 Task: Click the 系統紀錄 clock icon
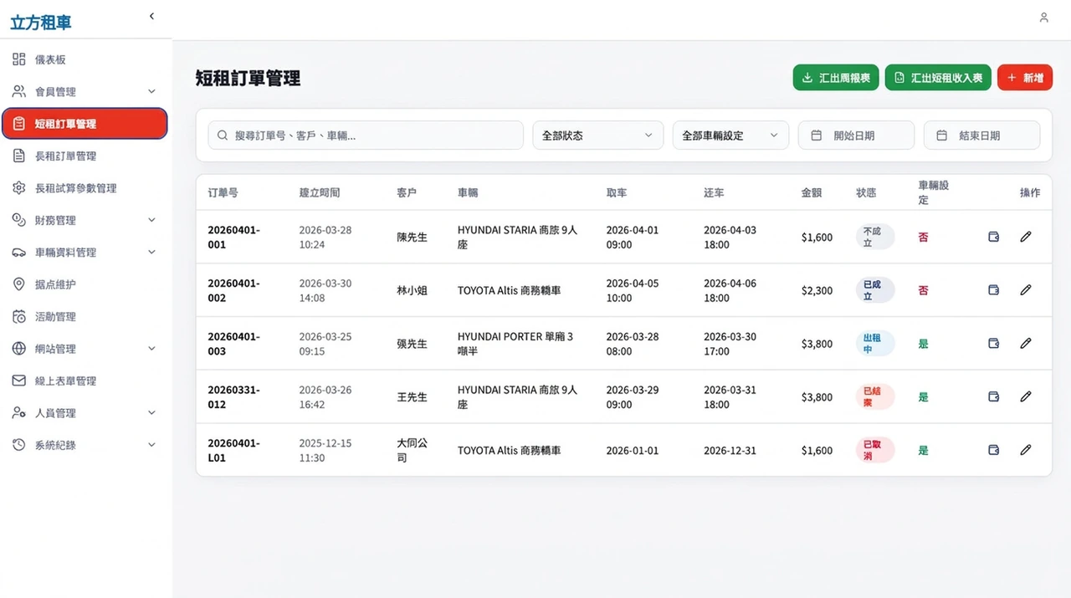18,445
